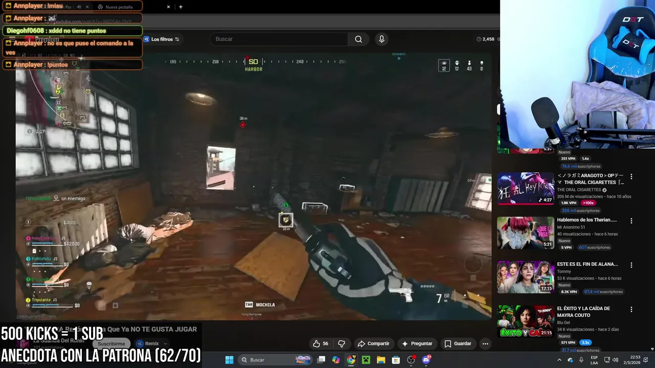Close the Nueva pestaña tab
Screen dimensions: 655x368
coord(168,7)
